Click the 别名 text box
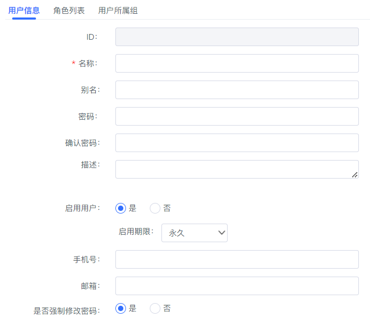This screenshot has height=319, width=370. pos(237,90)
